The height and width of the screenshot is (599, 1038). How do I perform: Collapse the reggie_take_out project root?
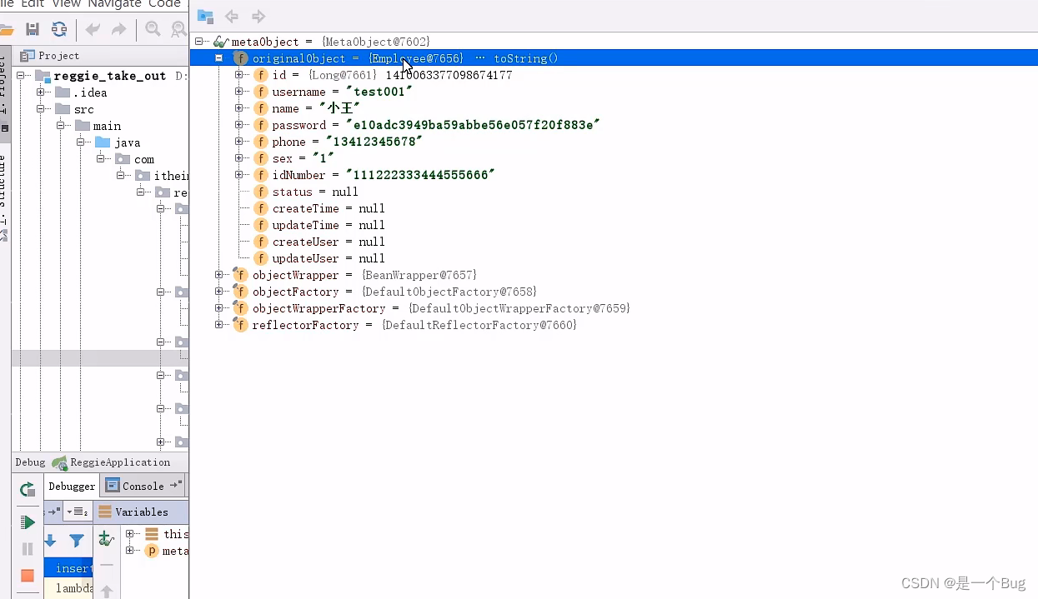click(x=20, y=76)
